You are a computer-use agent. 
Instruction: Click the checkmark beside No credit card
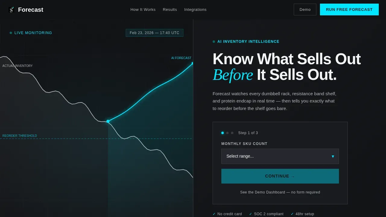[x=214, y=214]
